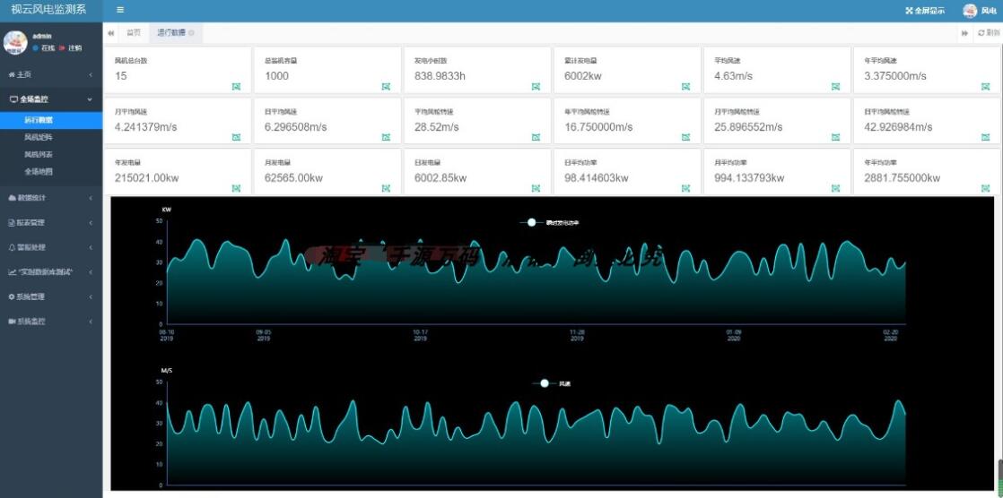Click the 2881.755000kw value

pos(902,178)
